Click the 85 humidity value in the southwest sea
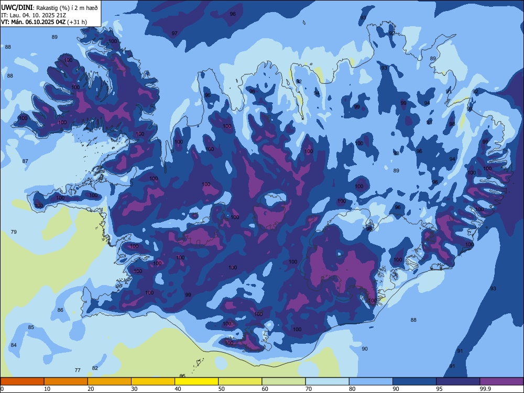 [31, 327]
